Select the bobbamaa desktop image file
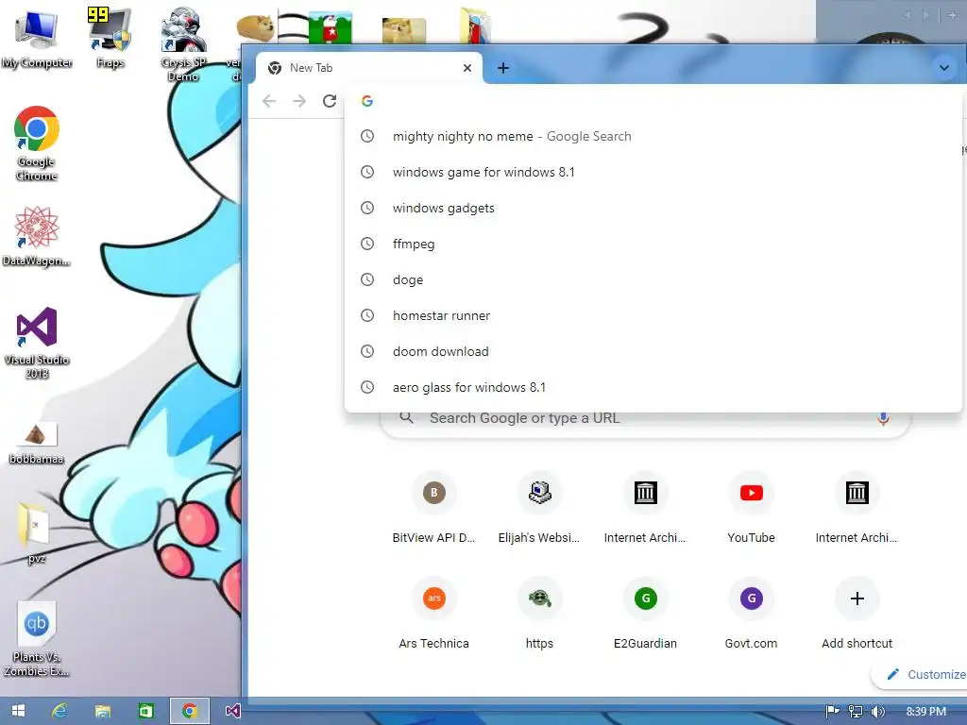Screen dimensions: 967x725 pos(37,442)
